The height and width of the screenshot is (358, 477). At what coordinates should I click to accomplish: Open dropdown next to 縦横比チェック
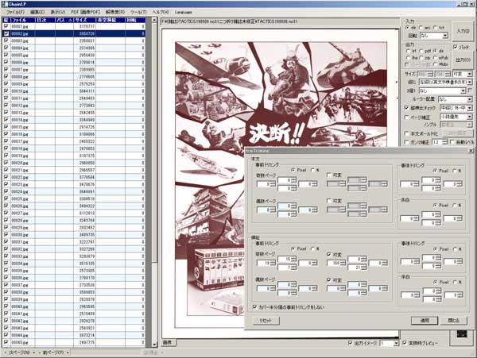point(456,108)
